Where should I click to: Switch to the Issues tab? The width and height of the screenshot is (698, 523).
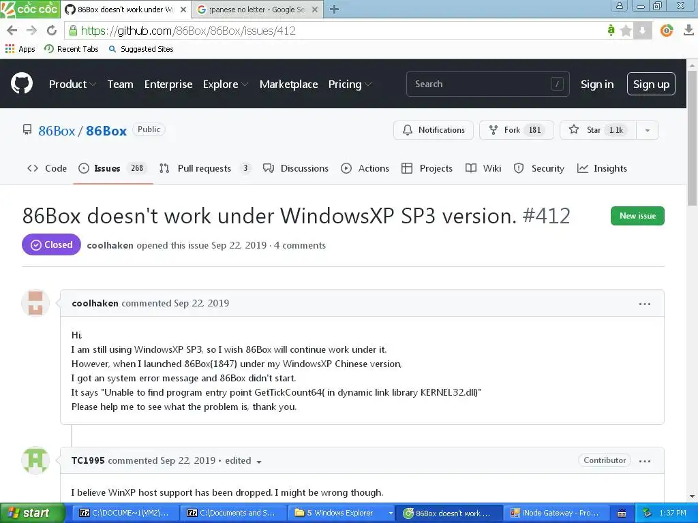pos(112,168)
